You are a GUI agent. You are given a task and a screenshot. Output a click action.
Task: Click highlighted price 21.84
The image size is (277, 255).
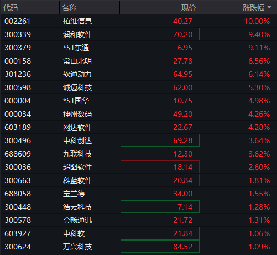coord(160,233)
